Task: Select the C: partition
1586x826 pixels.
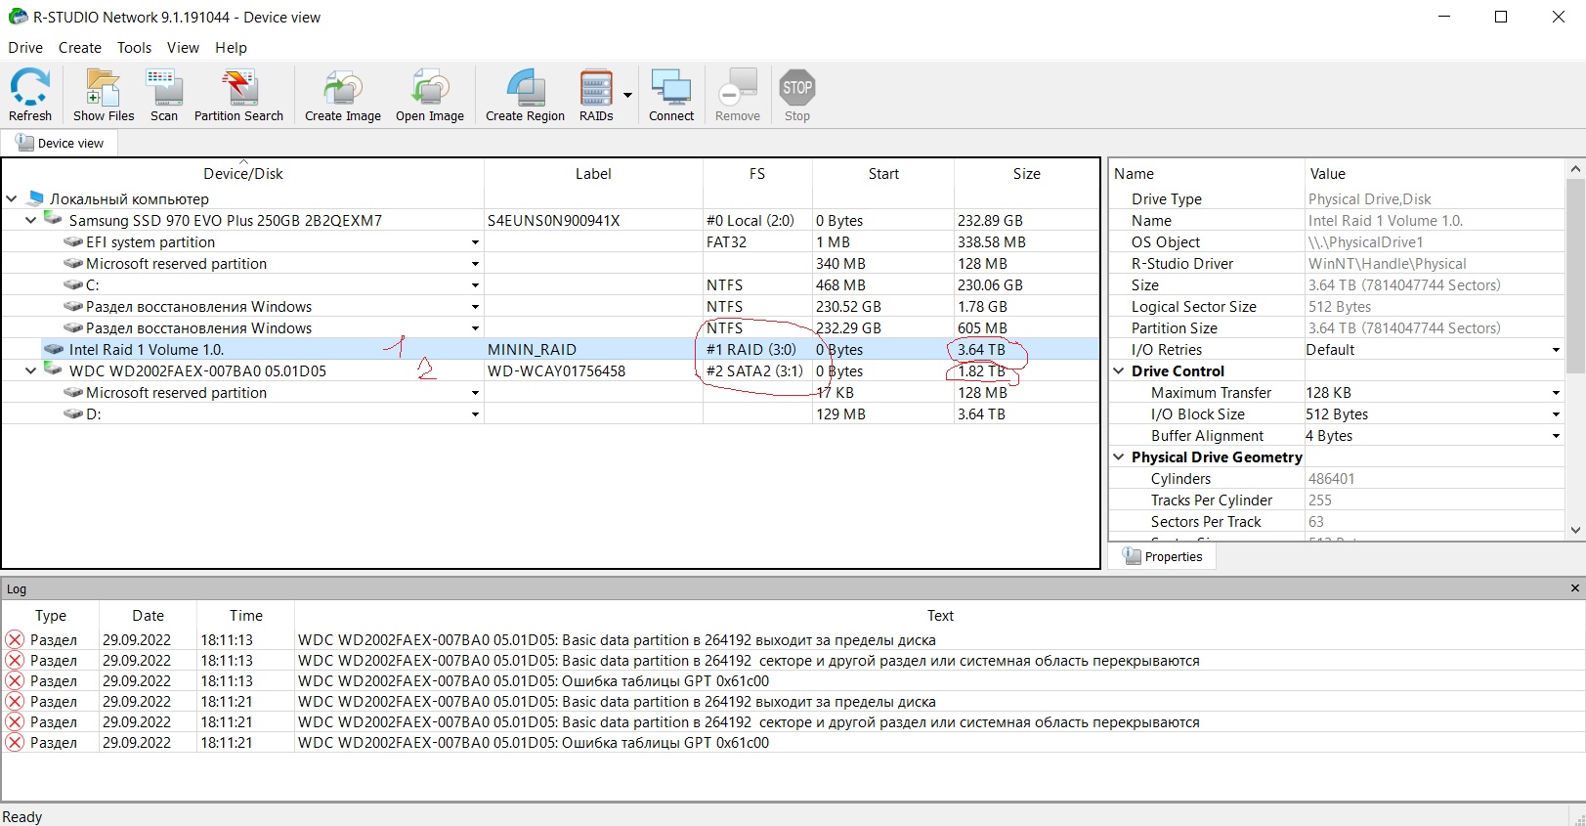Action: click(93, 284)
